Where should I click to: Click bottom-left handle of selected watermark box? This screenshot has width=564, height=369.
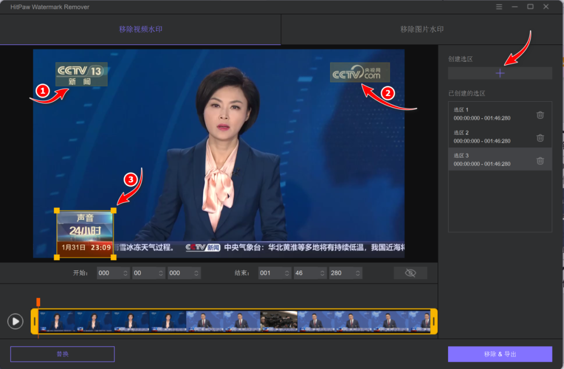[x=57, y=257]
